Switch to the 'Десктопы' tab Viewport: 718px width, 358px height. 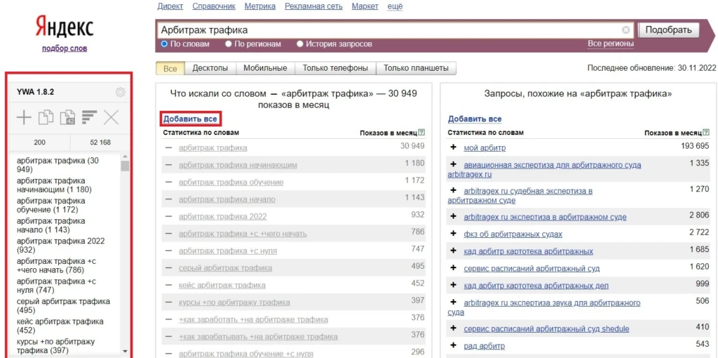[x=210, y=68]
